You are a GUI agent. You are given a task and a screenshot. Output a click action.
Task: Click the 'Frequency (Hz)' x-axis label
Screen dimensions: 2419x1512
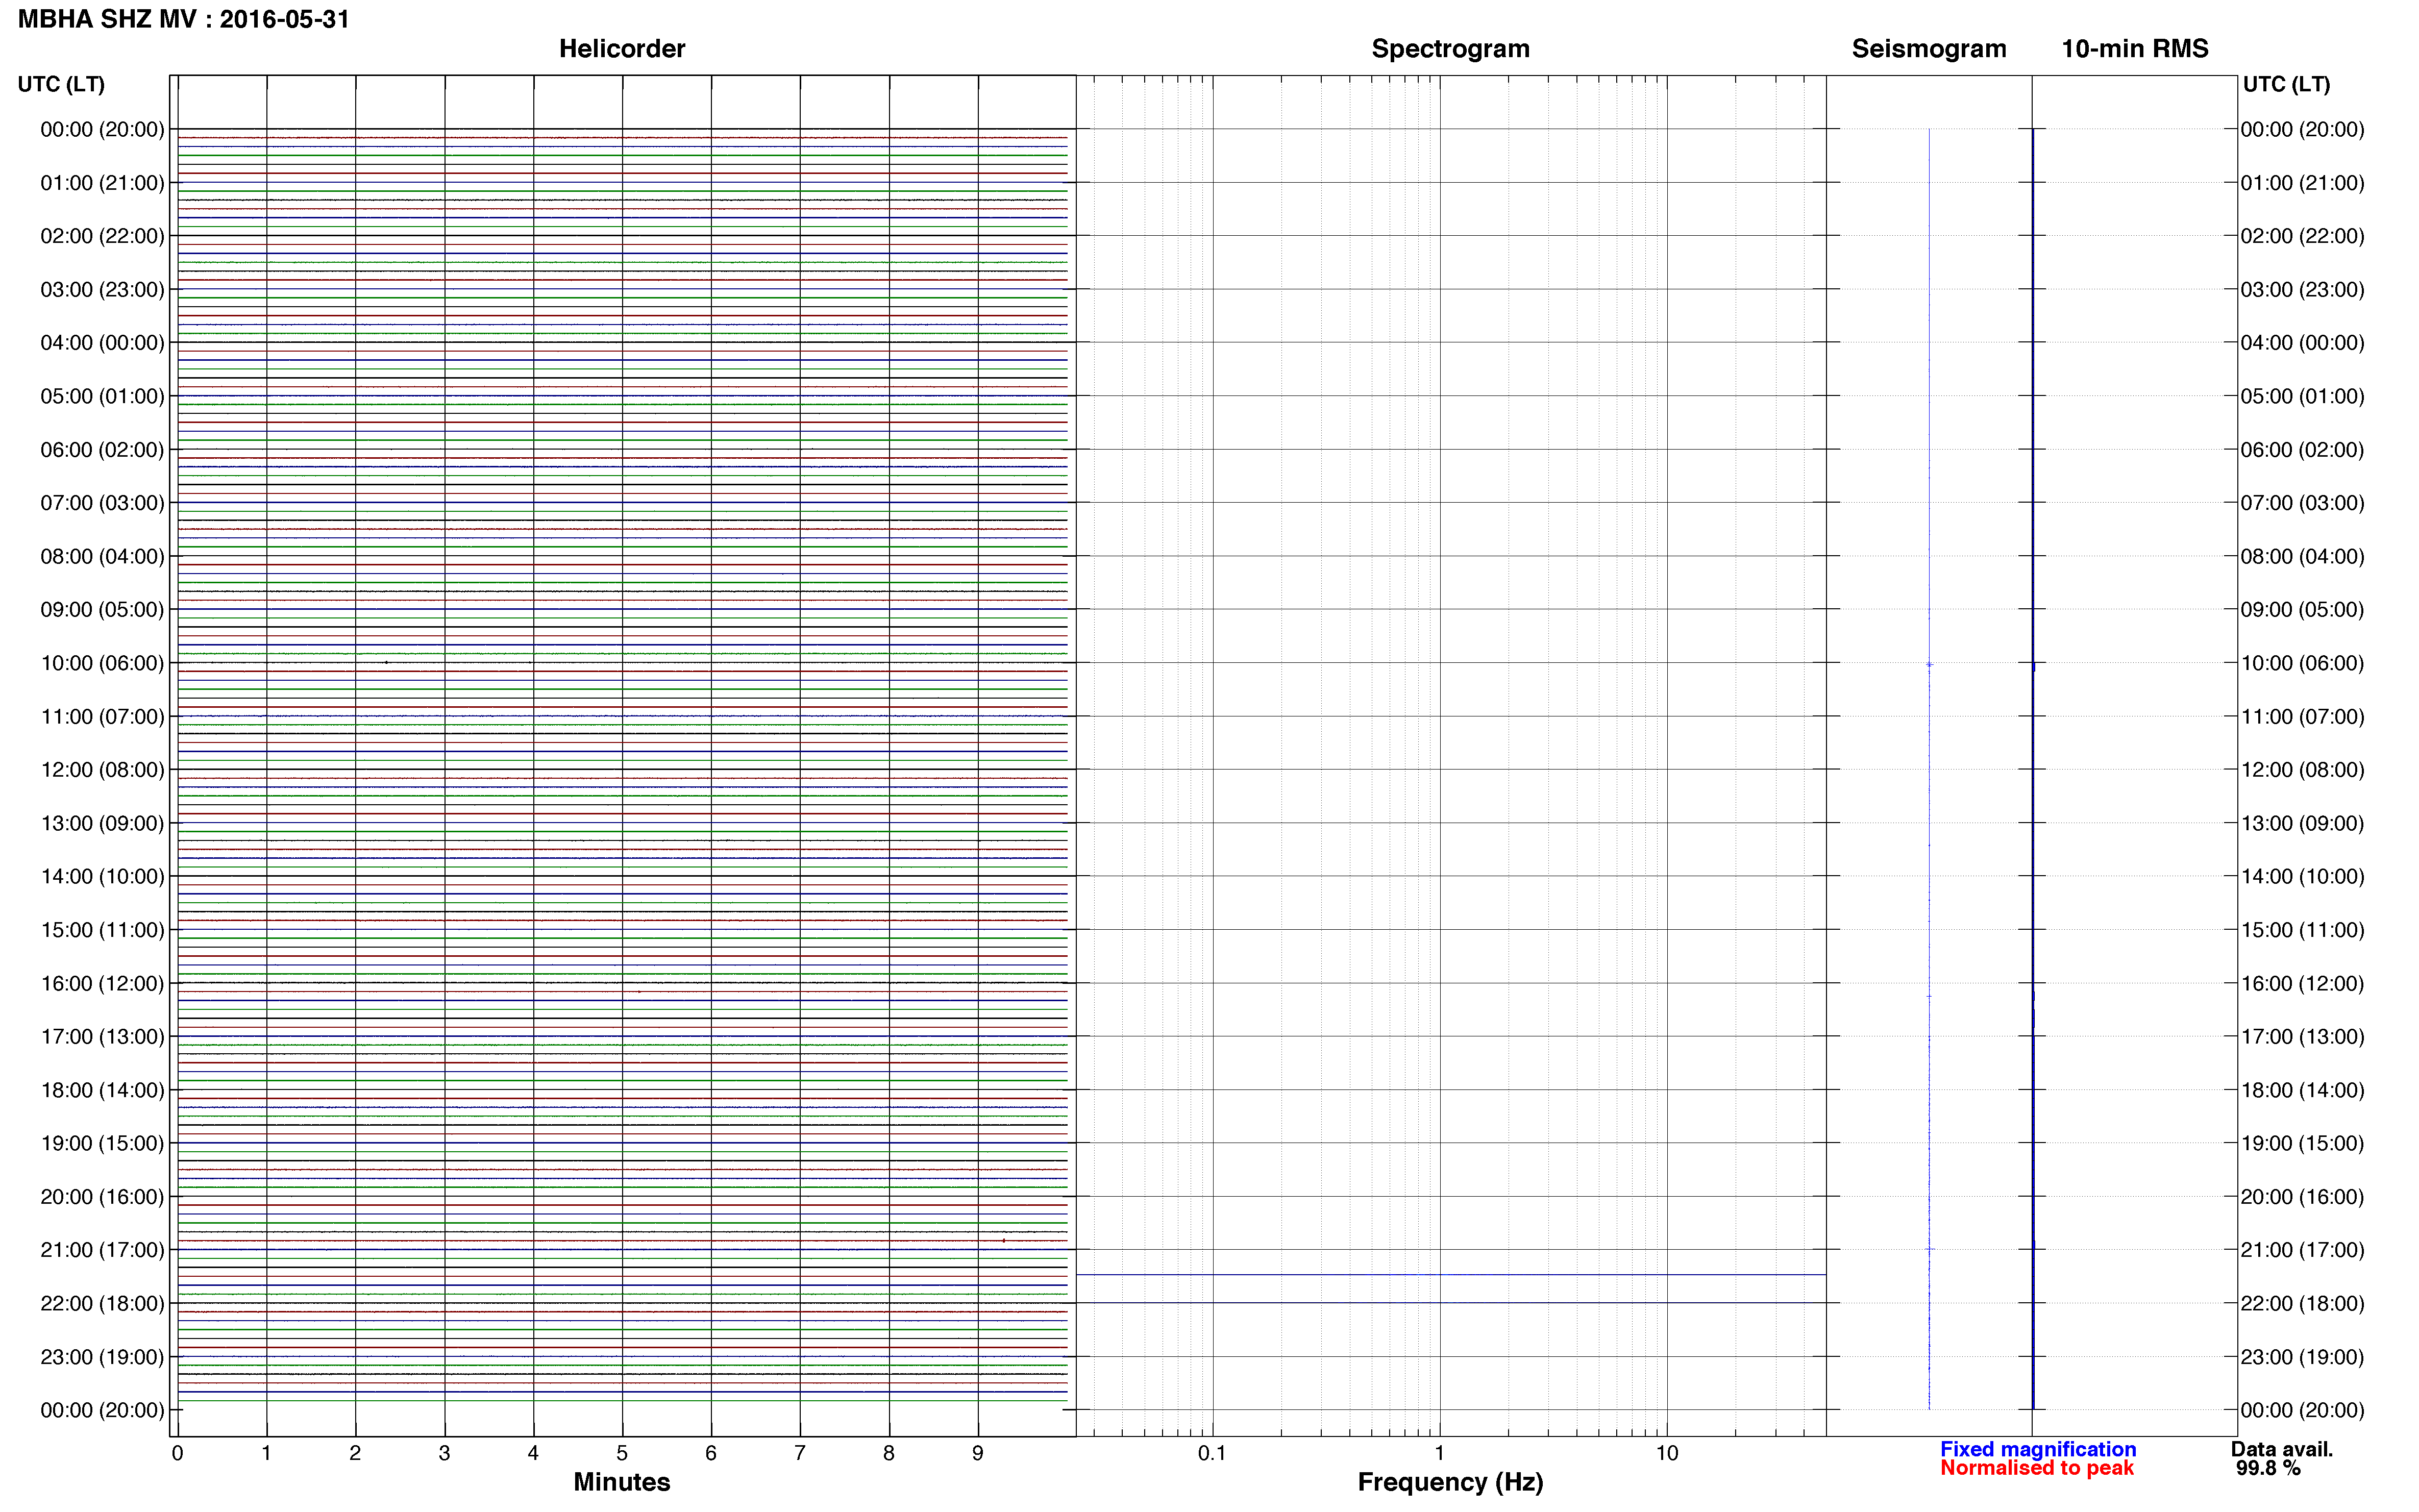(x=1450, y=1482)
